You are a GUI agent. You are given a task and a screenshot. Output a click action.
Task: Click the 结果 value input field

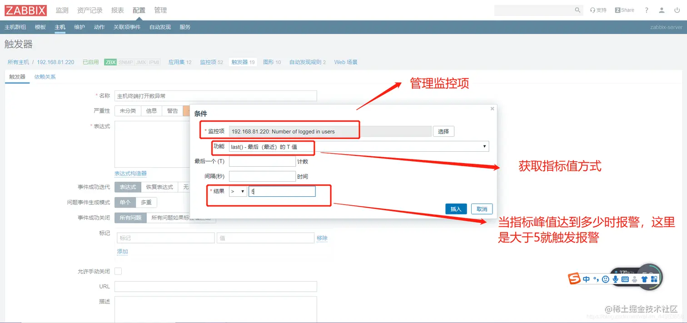(282, 192)
